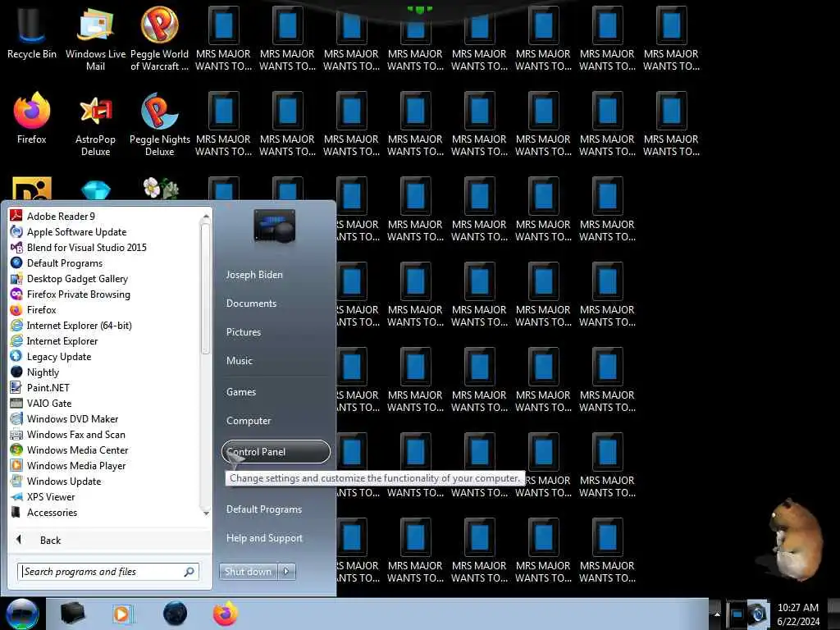This screenshot has height=630, width=840.
Task: Open Windows Media Player taskbar icon
Action: pyautogui.click(x=122, y=614)
